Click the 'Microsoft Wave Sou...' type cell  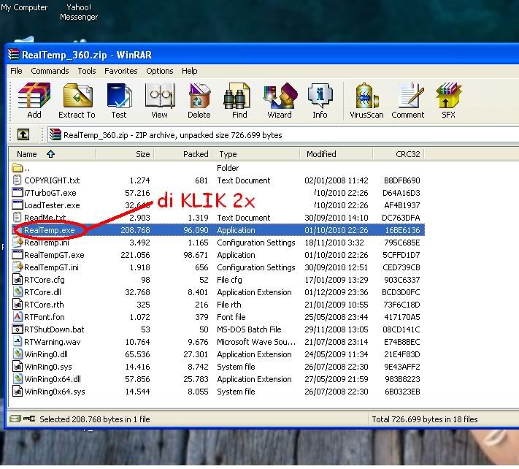256,342
